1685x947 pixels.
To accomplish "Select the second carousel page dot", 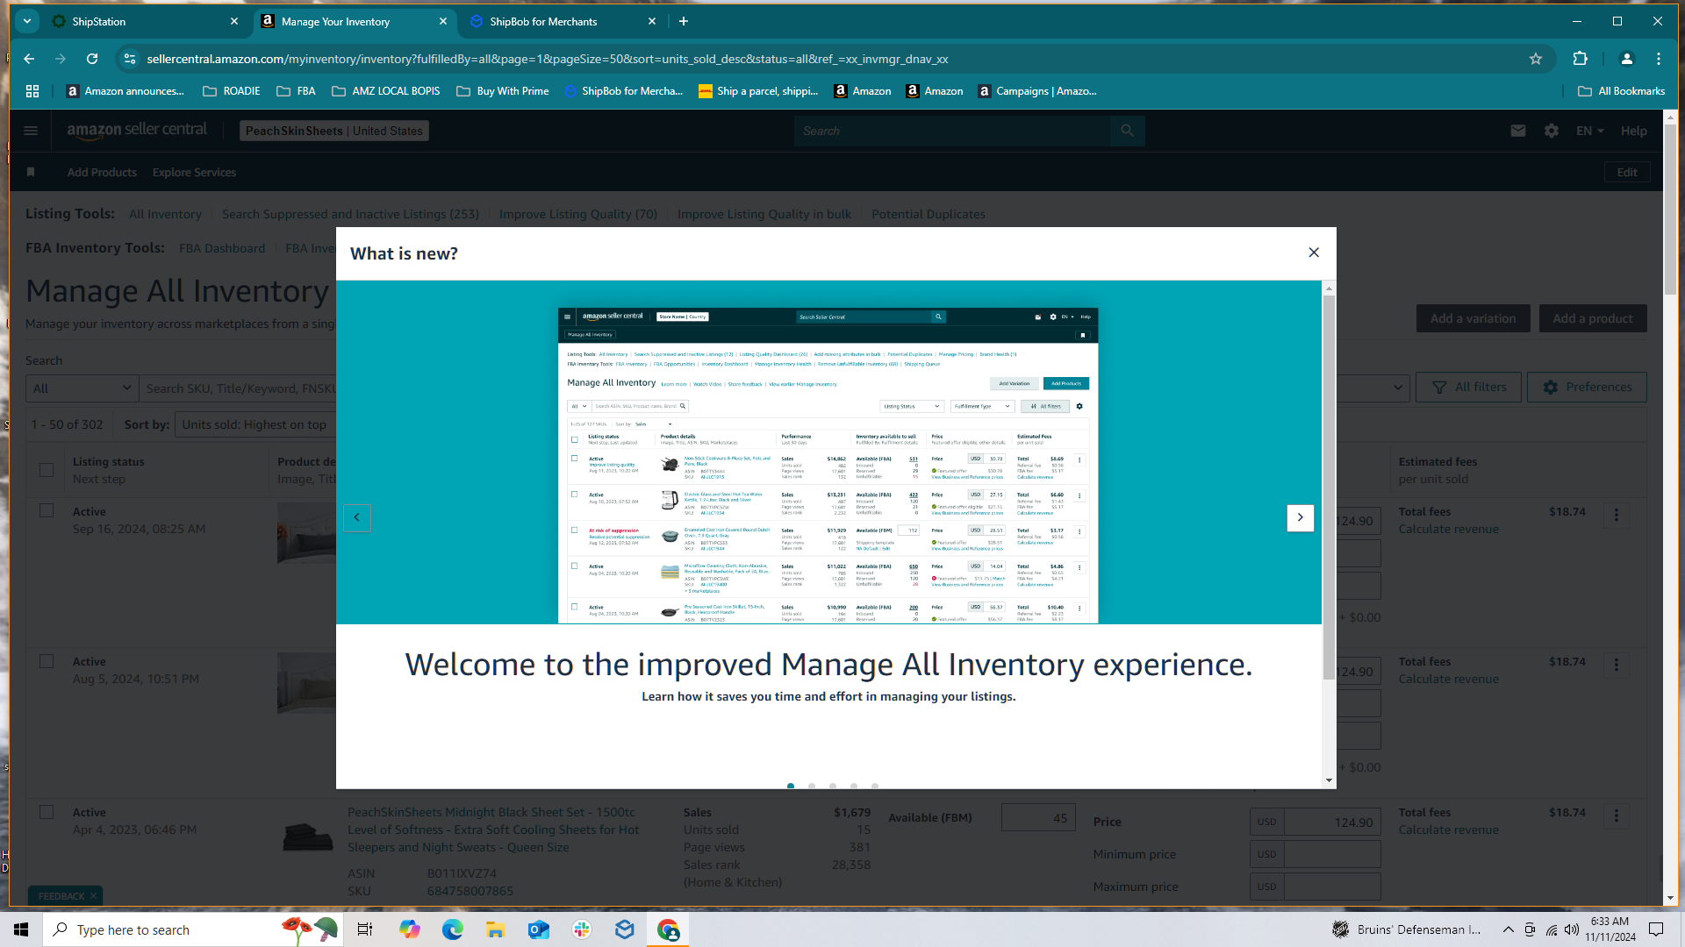I will pyautogui.click(x=812, y=786).
